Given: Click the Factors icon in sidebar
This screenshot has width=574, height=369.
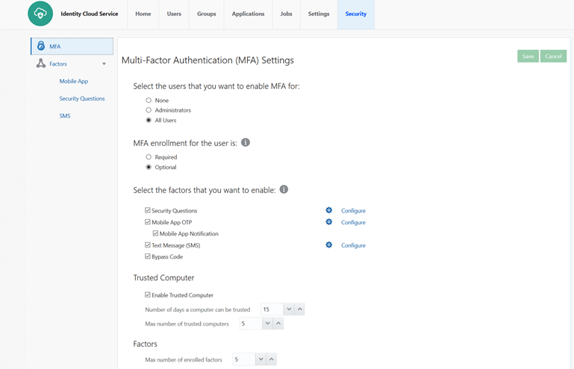Looking at the screenshot, I should click(41, 64).
